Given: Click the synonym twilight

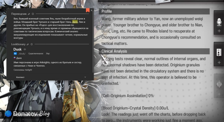Looking at the screenshot, I should tap(28, 70).
